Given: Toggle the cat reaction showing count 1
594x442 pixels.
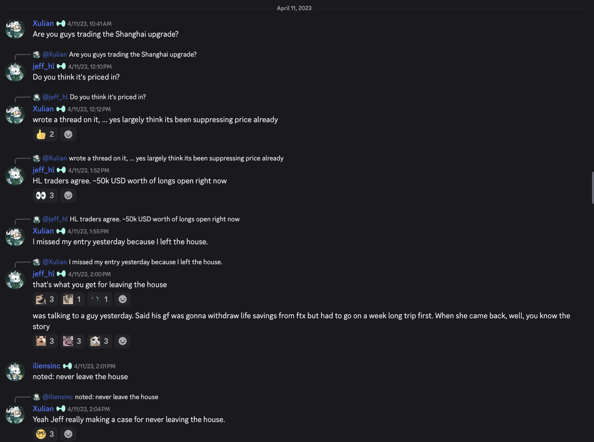Looking at the screenshot, I should 72,299.
